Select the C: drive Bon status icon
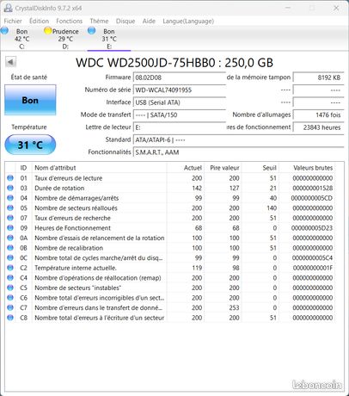Viewport: 349px width, 396px height. click(x=4, y=30)
